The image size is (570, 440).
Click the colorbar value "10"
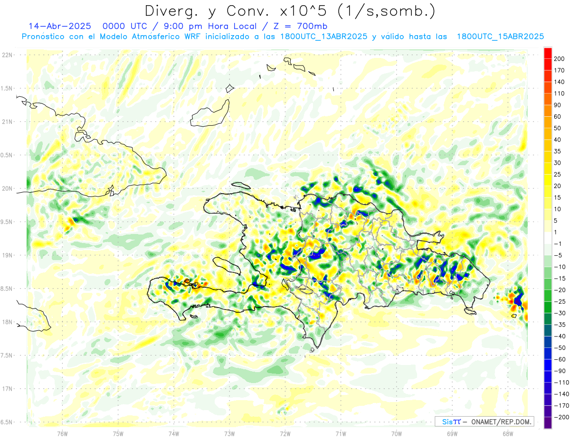(x=558, y=209)
